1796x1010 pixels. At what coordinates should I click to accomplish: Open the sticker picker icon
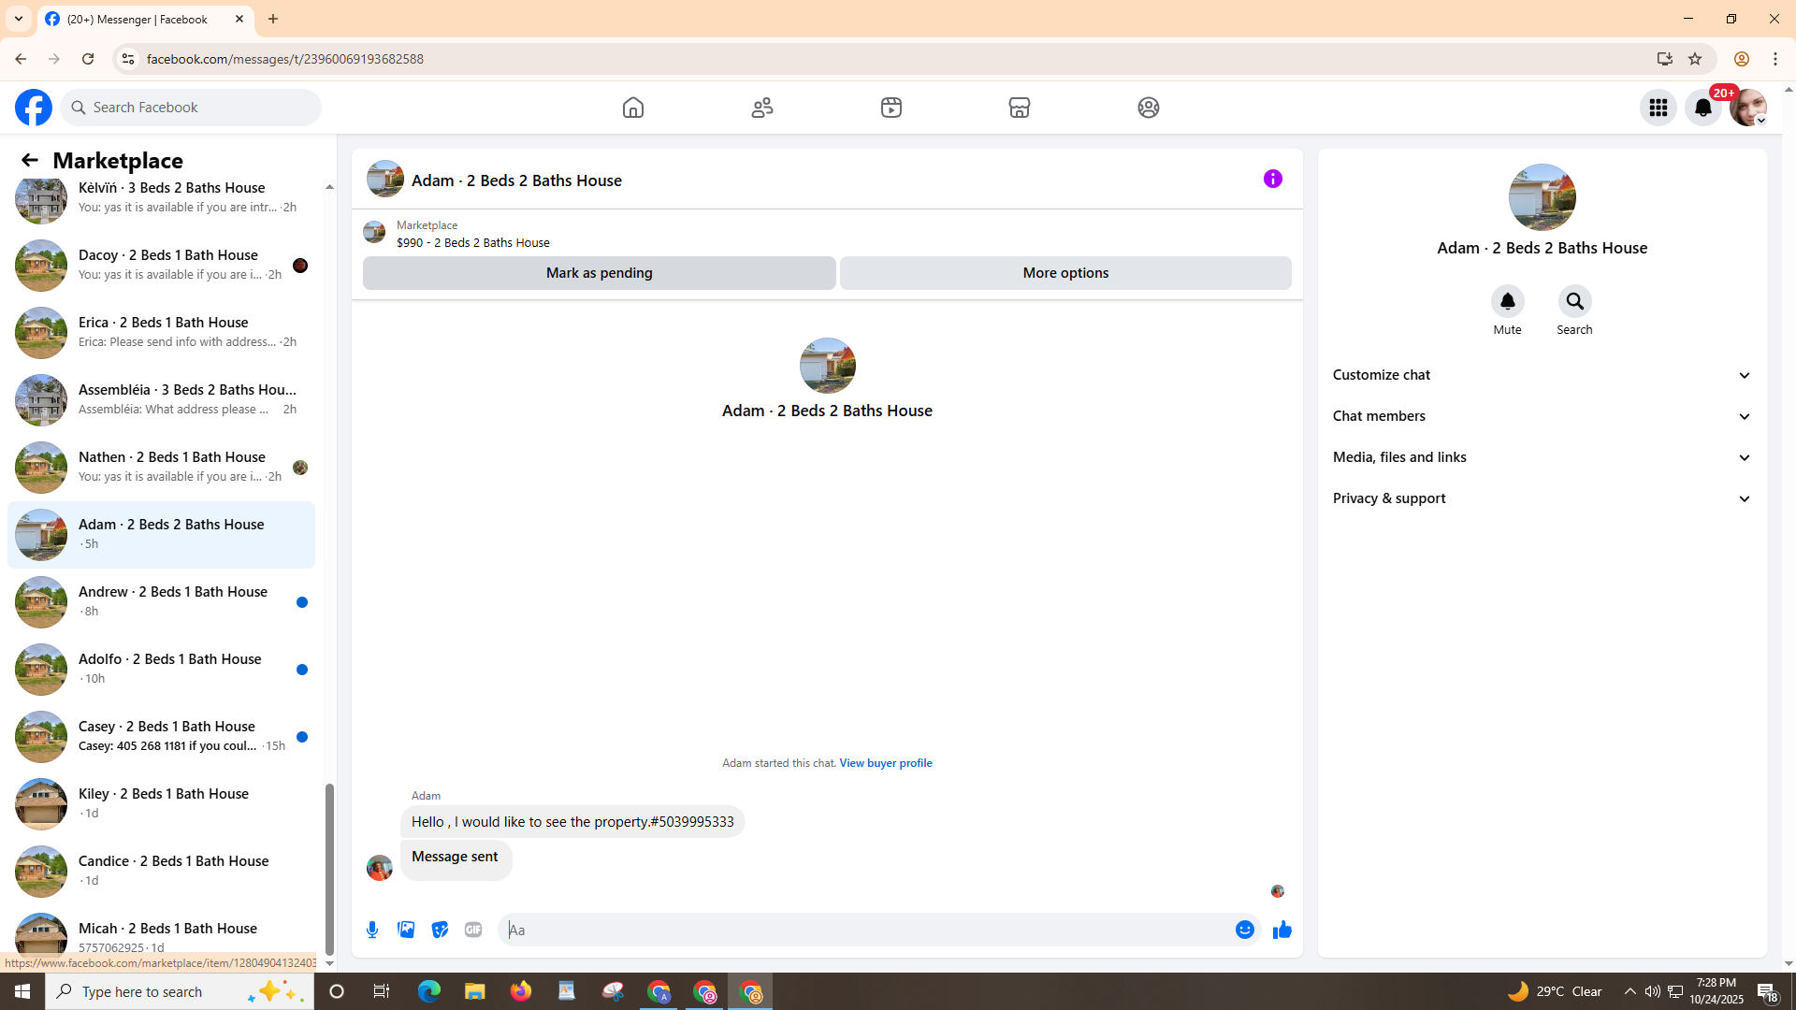(x=440, y=930)
